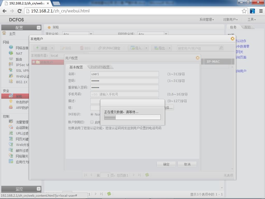This screenshot has width=265, height=199.
Task: Click the blue extension icon in toolbar
Action: point(252,11)
